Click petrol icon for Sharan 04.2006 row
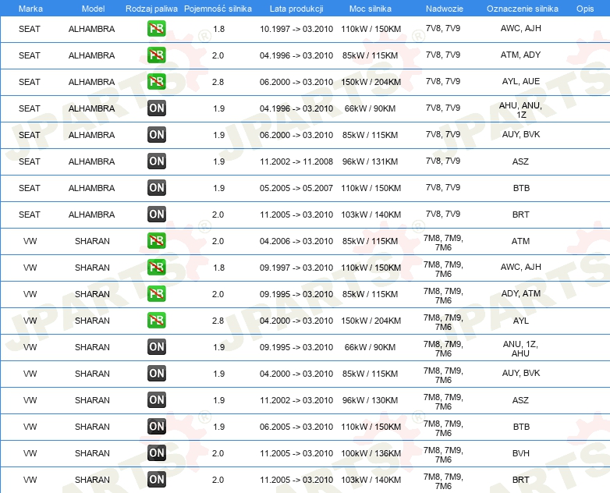Screen dimensions: 610x493 coord(156,241)
